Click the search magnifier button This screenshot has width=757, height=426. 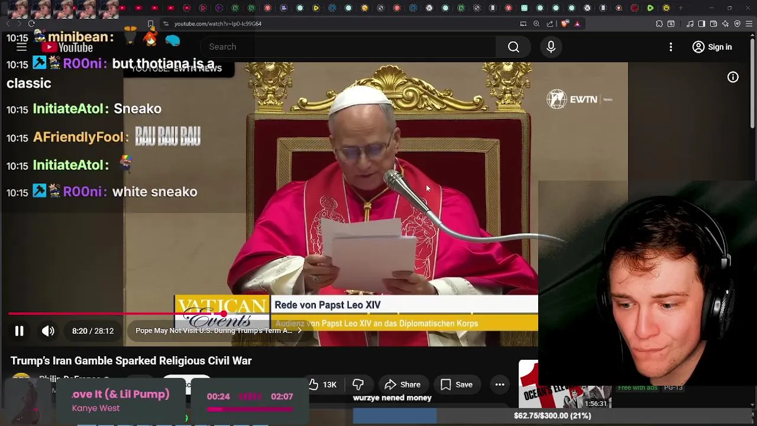tap(513, 47)
